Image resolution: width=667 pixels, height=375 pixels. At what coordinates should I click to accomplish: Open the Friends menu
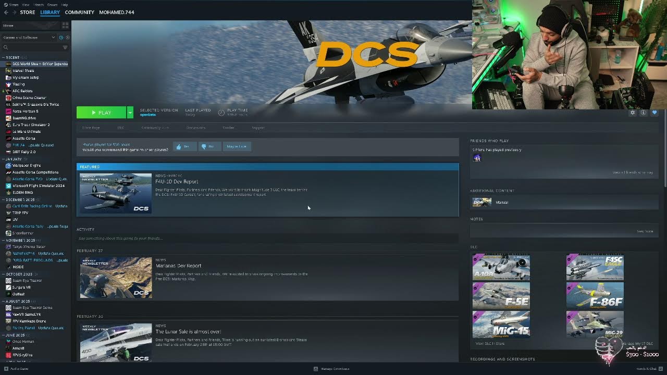coord(39,5)
